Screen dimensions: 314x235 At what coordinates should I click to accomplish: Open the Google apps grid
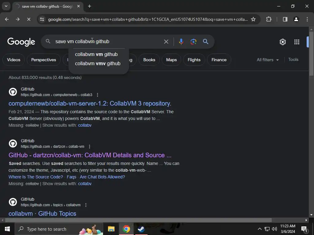click(x=297, y=42)
